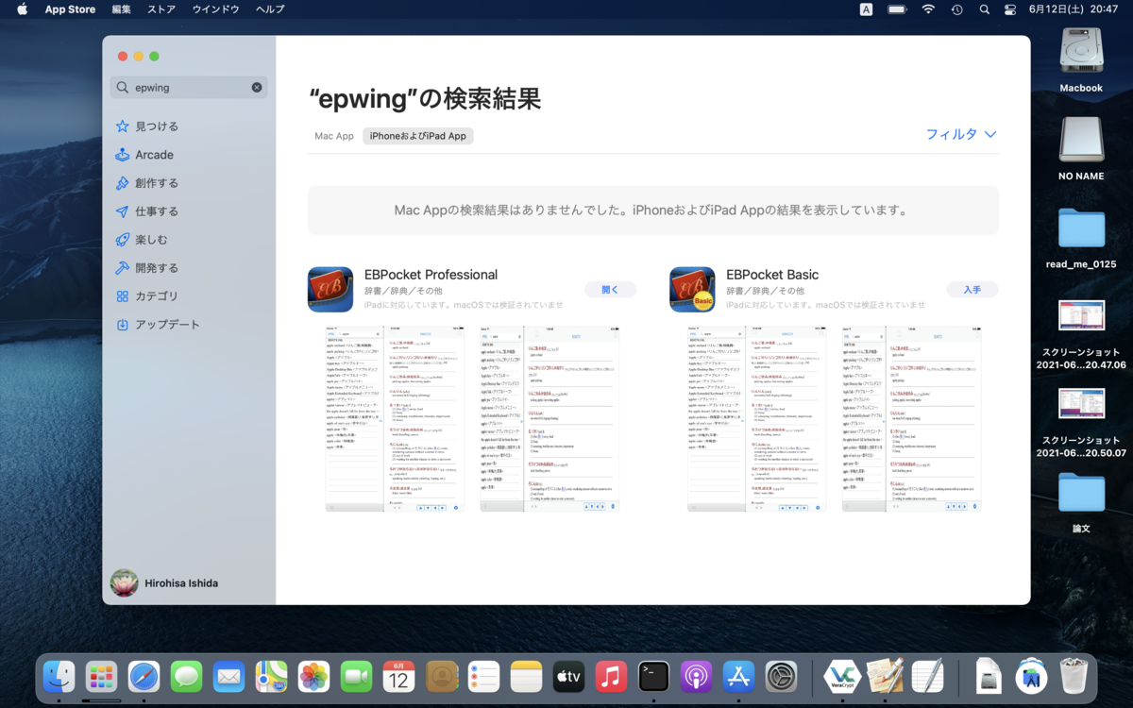
Task: Open the Trash in the Dock
Action: tap(1074, 676)
